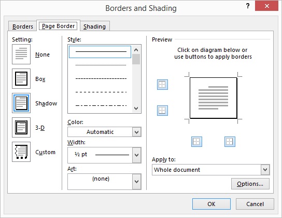
Task: Pick the 3-D border setting icon
Action: click(x=21, y=128)
